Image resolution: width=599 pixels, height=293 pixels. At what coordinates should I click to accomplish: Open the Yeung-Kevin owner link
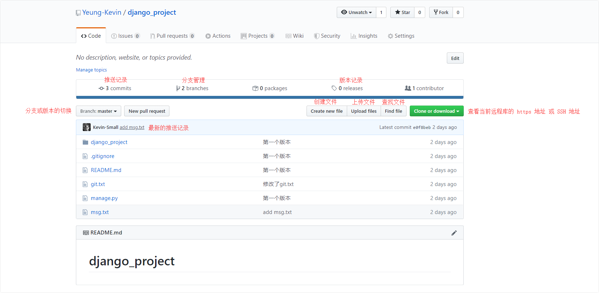click(102, 13)
